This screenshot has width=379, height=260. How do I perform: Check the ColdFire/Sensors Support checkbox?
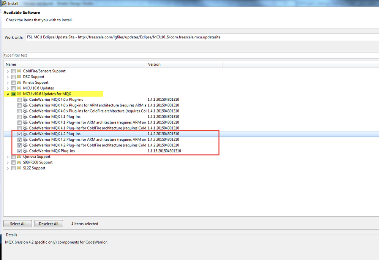click(x=14, y=71)
